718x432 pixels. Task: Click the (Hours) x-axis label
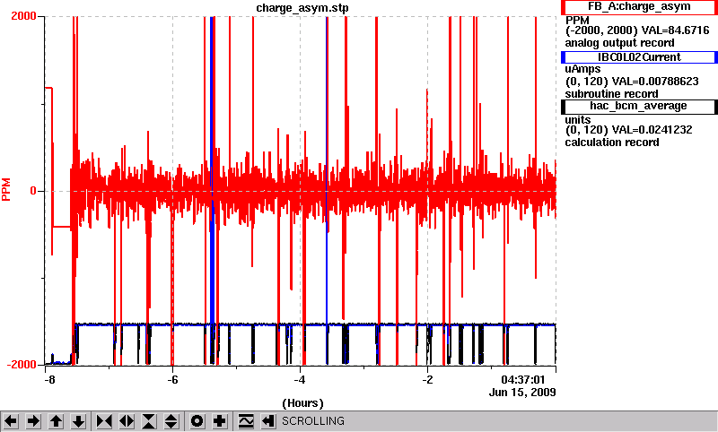click(x=302, y=403)
